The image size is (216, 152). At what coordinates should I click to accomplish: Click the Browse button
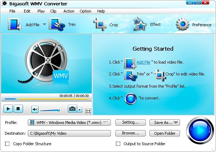[x=130, y=133]
